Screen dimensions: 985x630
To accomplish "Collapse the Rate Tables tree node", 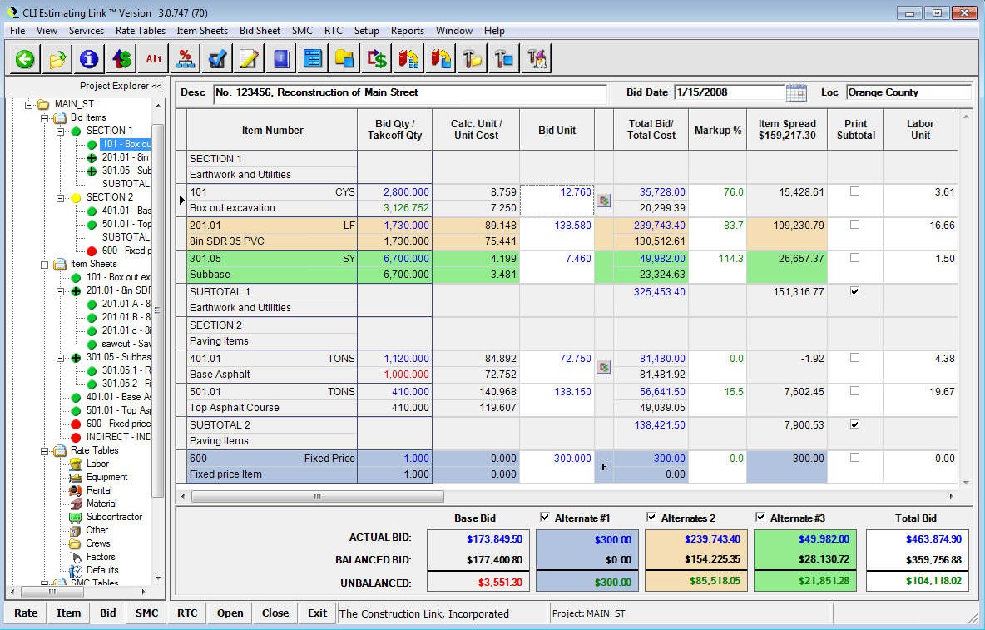I will coord(45,451).
